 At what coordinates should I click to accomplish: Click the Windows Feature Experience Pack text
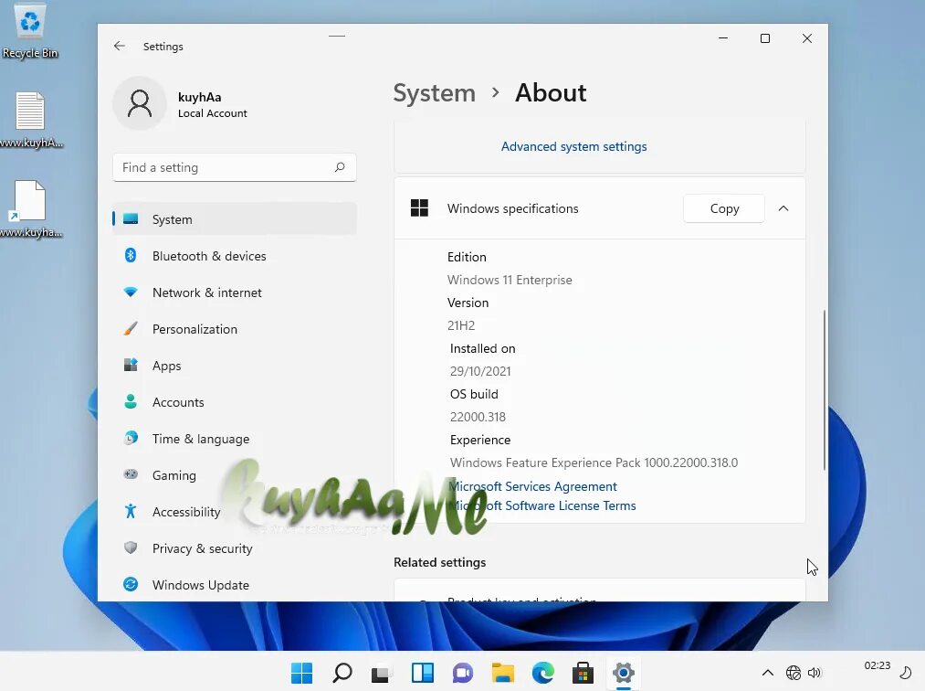[x=594, y=462]
